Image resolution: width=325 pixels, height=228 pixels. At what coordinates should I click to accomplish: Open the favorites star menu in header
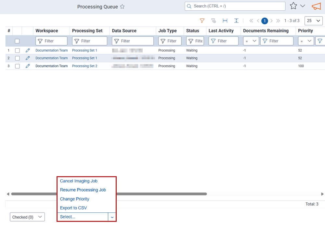293,6
